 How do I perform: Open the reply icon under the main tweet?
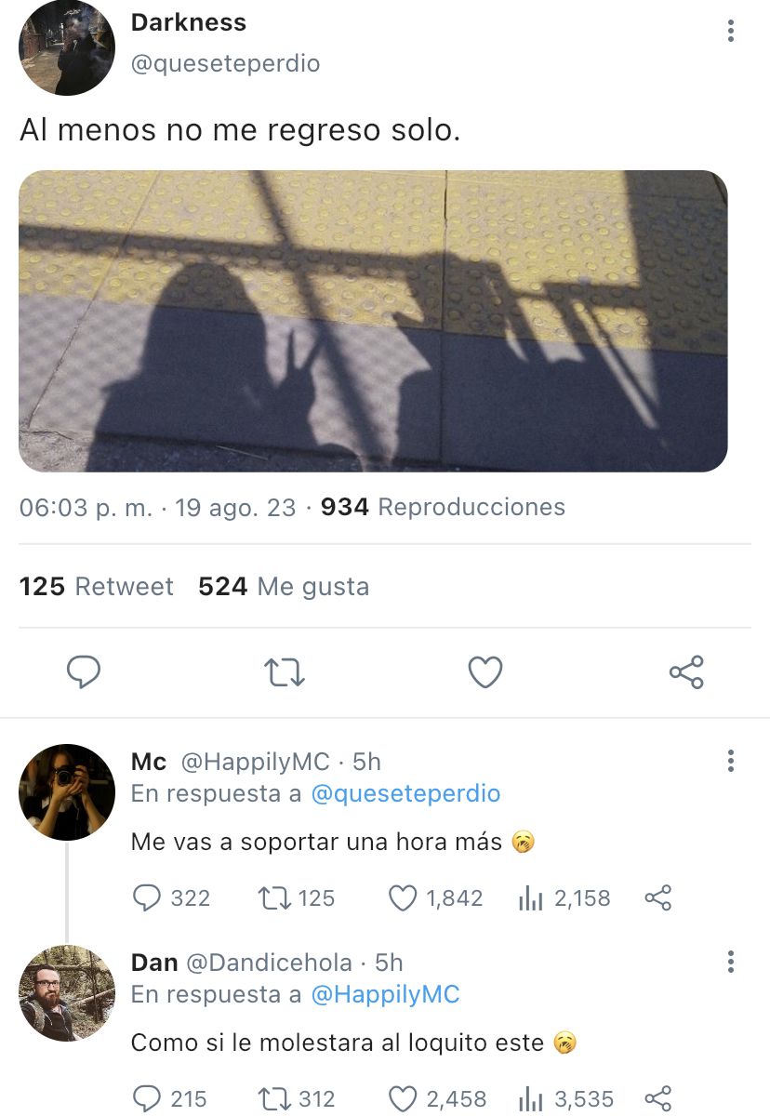coord(84,671)
